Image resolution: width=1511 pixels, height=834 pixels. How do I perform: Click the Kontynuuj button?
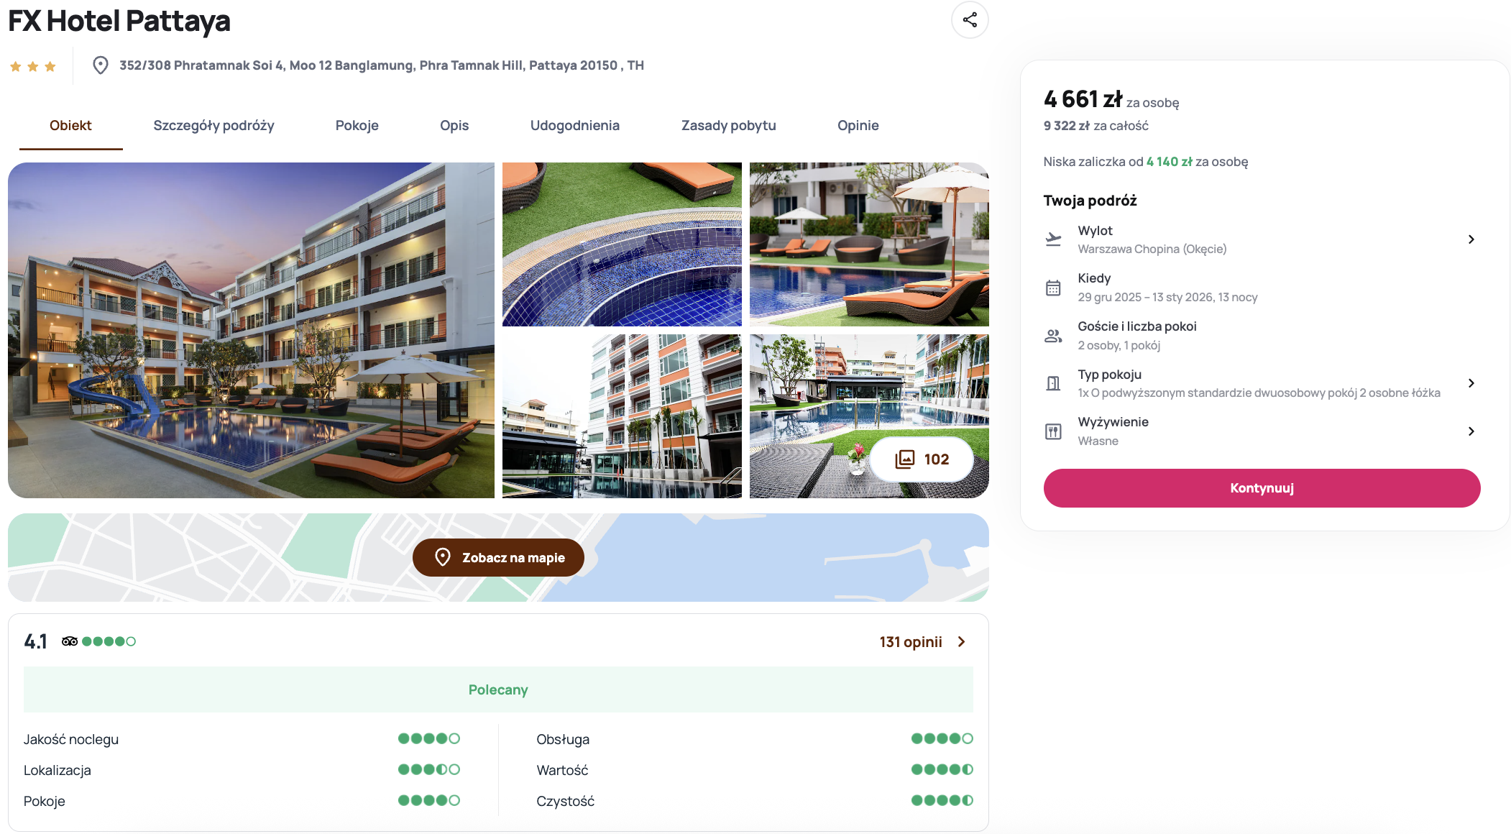click(1262, 488)
